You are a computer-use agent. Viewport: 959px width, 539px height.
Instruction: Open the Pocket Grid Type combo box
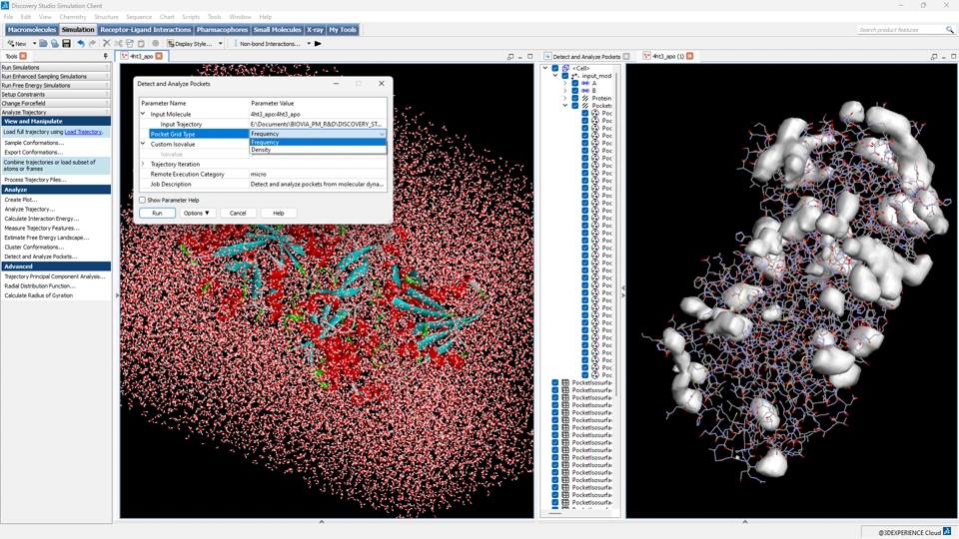click(x=318, y=133)
